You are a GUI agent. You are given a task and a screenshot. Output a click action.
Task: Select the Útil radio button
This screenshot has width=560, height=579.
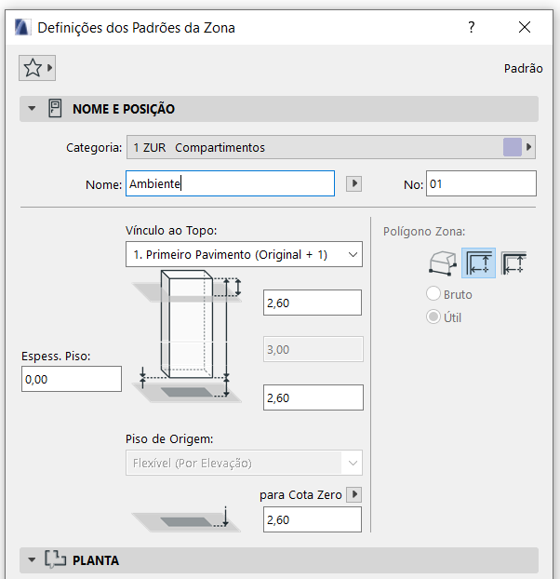click(x=433, y=317)
